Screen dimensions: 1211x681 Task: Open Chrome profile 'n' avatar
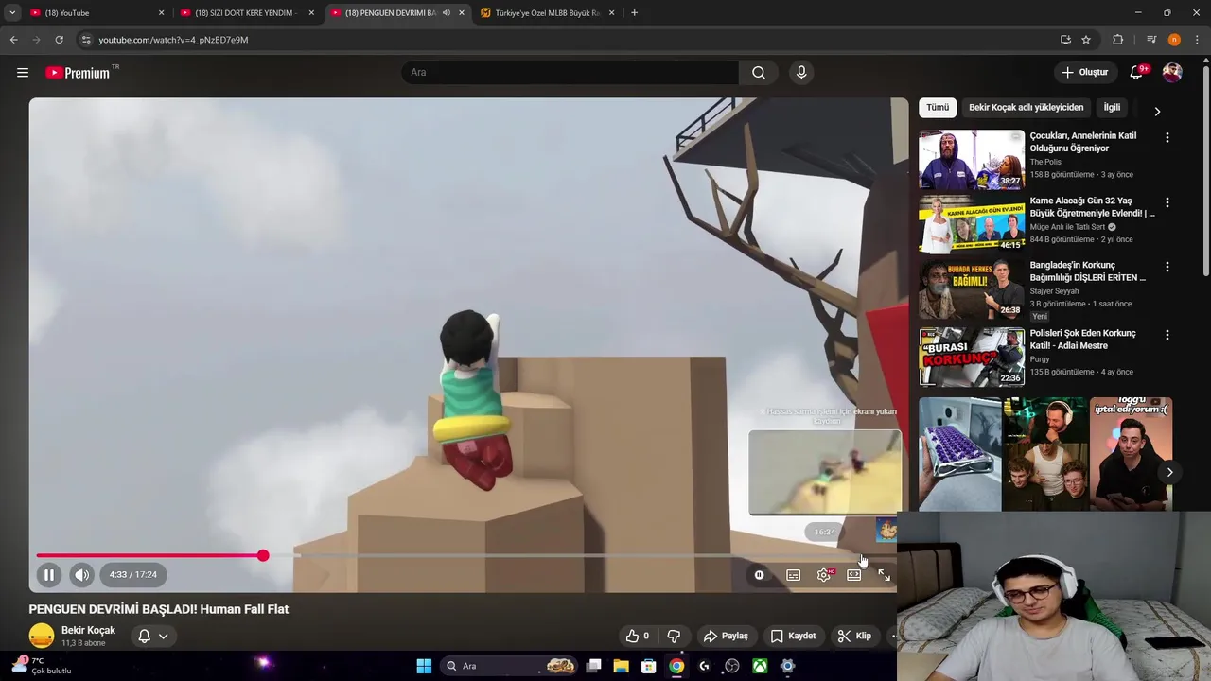click(x=1174, y=40)
